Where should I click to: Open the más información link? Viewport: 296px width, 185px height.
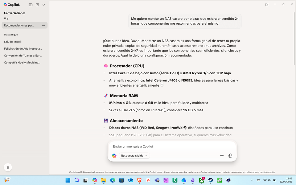267,172
